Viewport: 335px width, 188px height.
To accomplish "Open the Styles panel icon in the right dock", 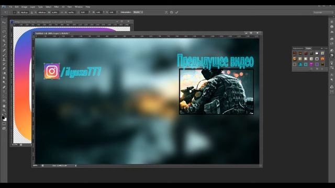I will [x=331, y=55].
